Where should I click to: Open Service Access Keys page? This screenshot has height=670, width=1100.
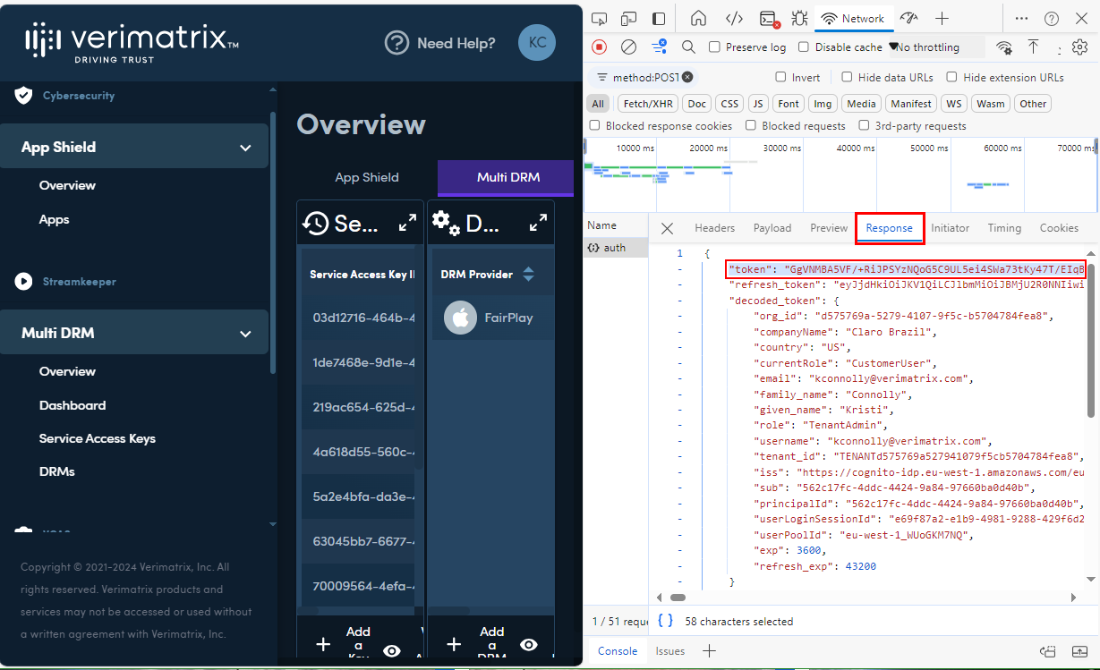(x=97, y=438)
